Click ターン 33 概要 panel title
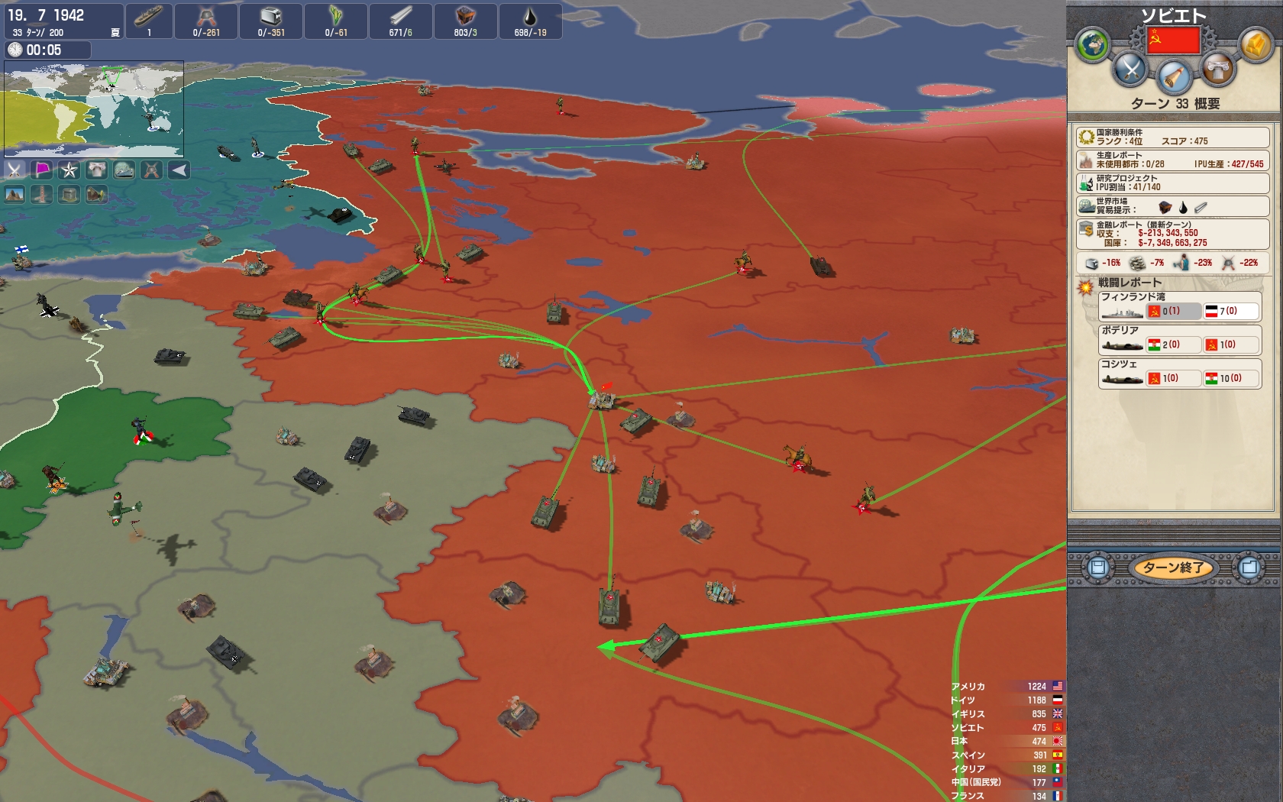Image resolution: width=1283 pixels, height=802 pixels. click(1175, 104)
